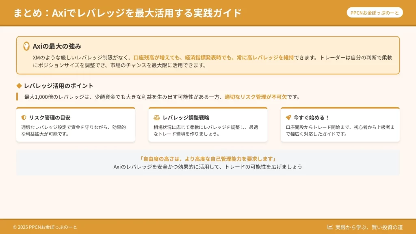This screenshot has height=234, width=416.
Task: Click the quote 自由度の高さは、より高度な自己管理能力を要求します
Action: pos(208,159)
